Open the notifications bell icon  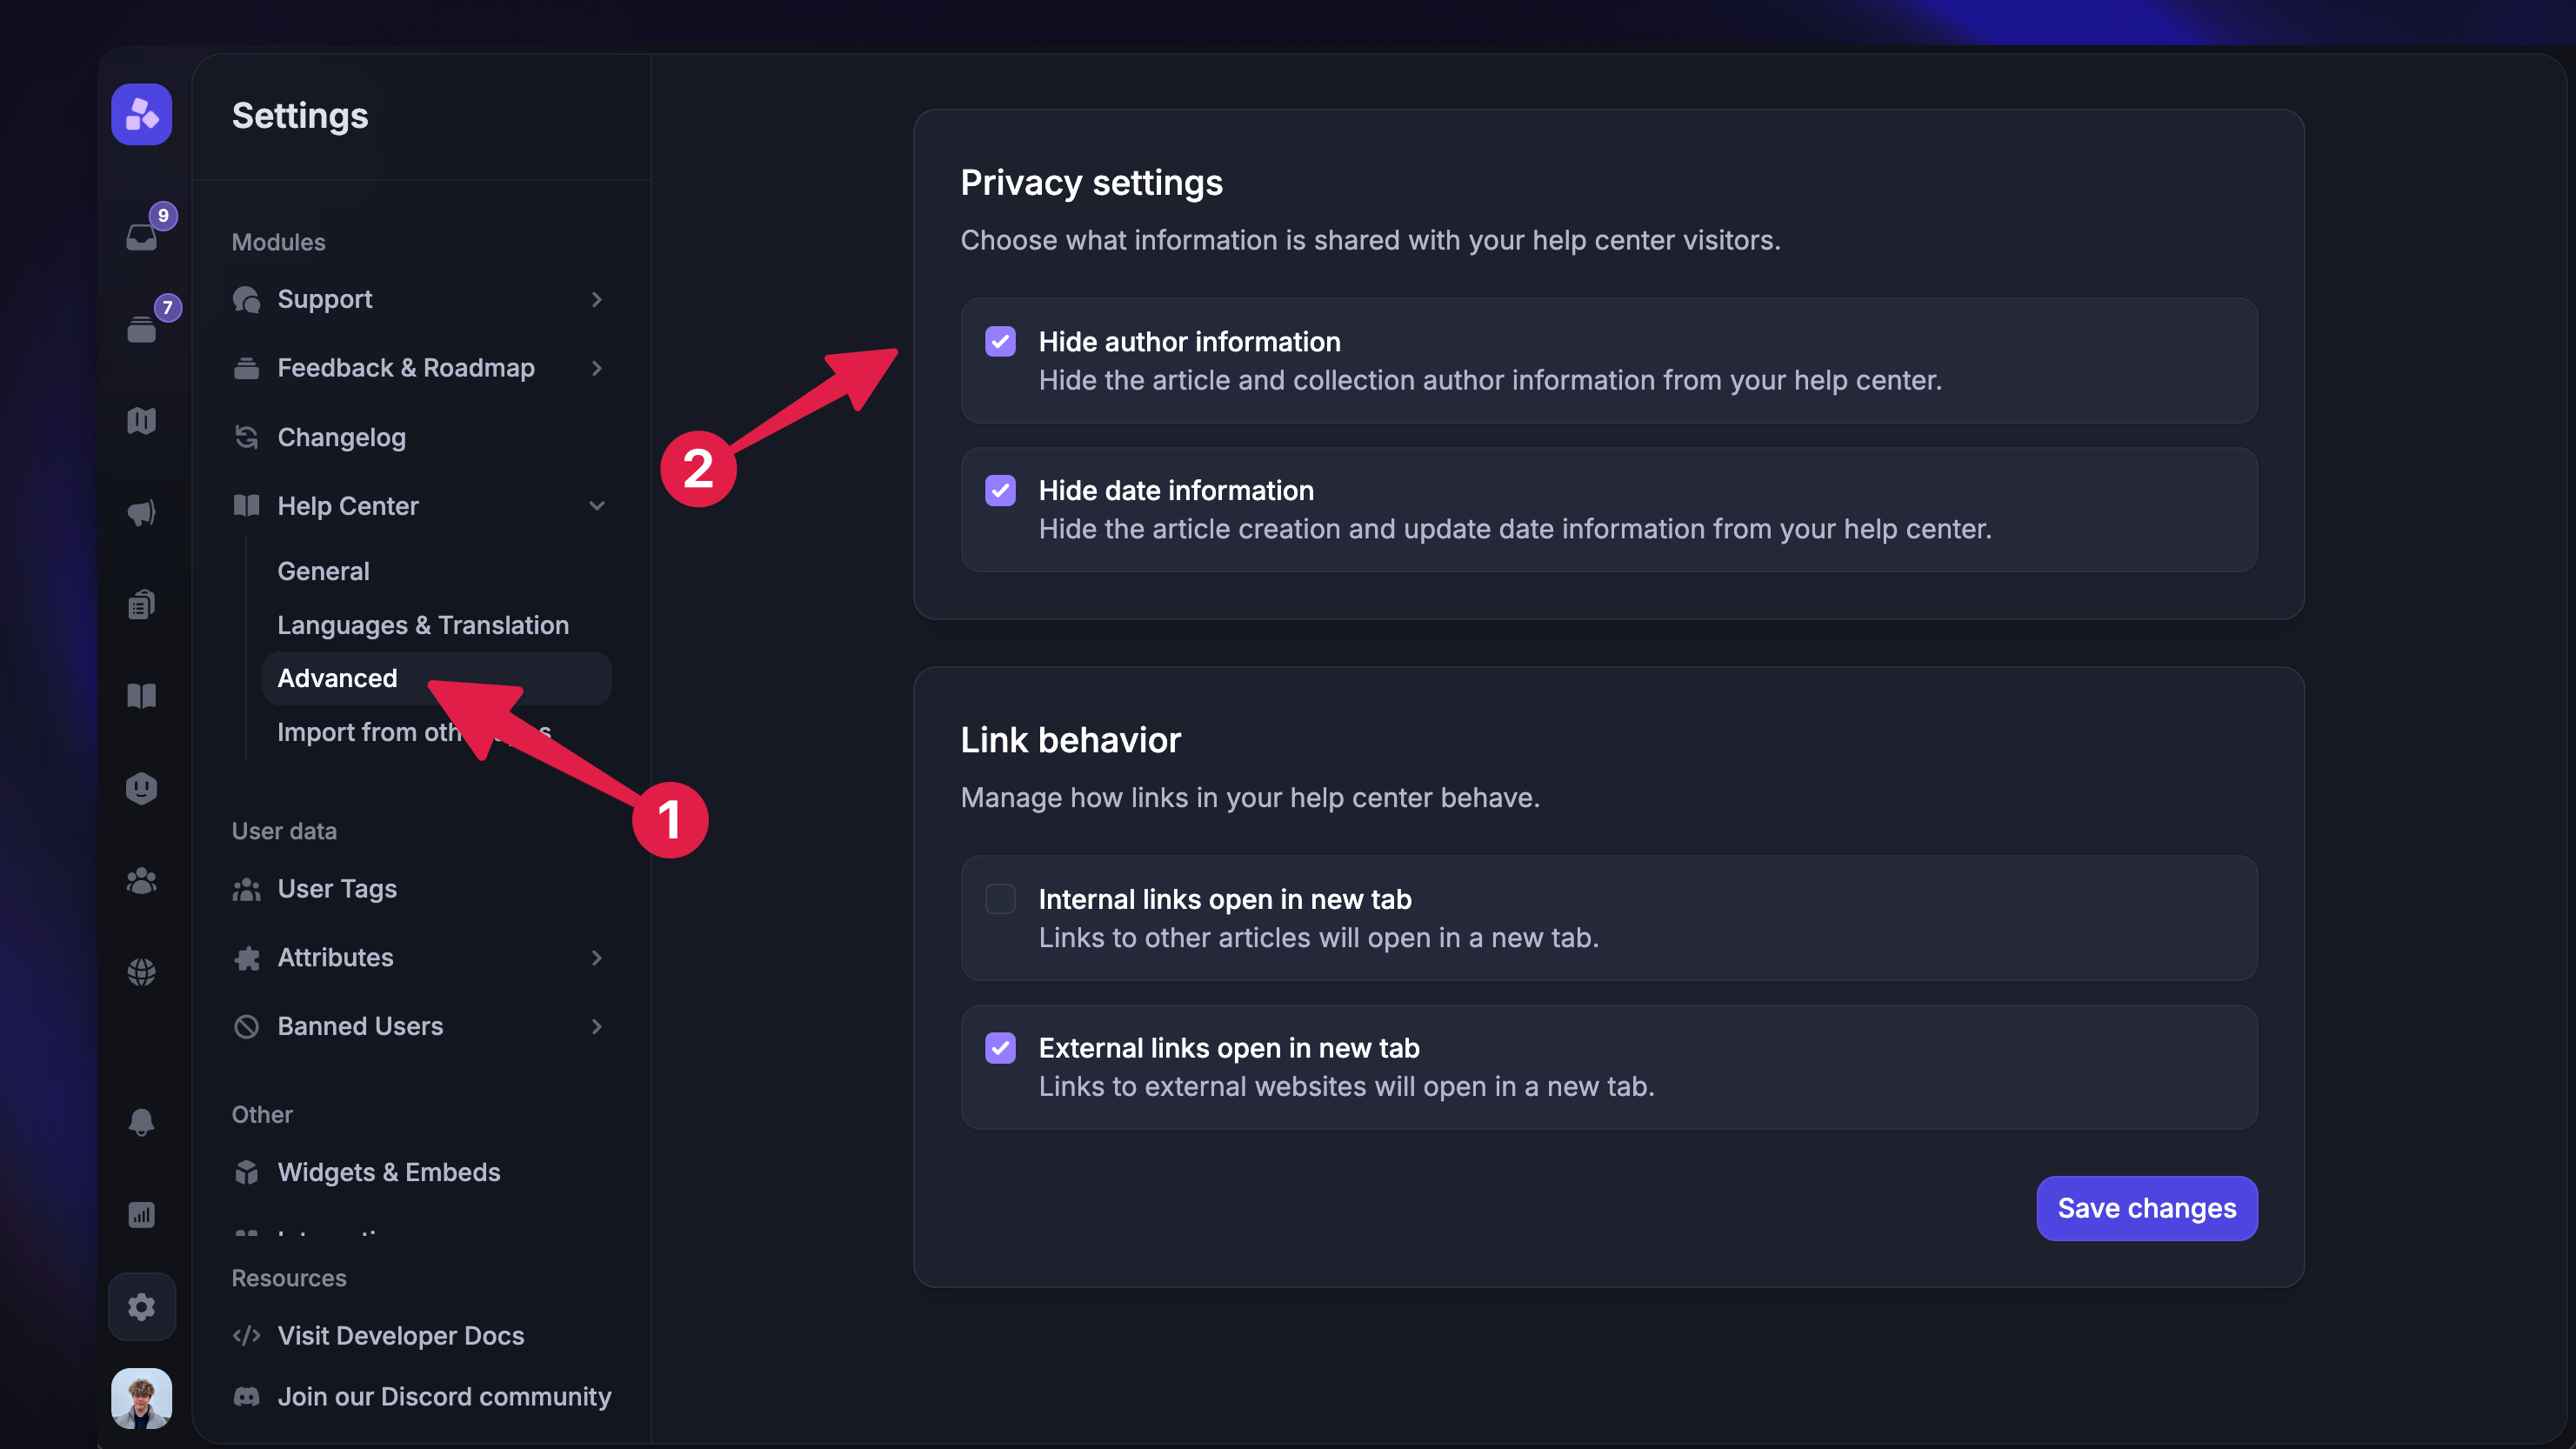point(142,1122)
